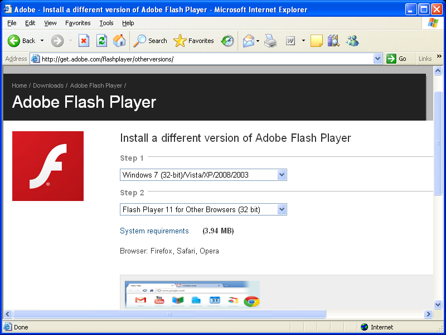Open the Edit menu

(30, 23)
